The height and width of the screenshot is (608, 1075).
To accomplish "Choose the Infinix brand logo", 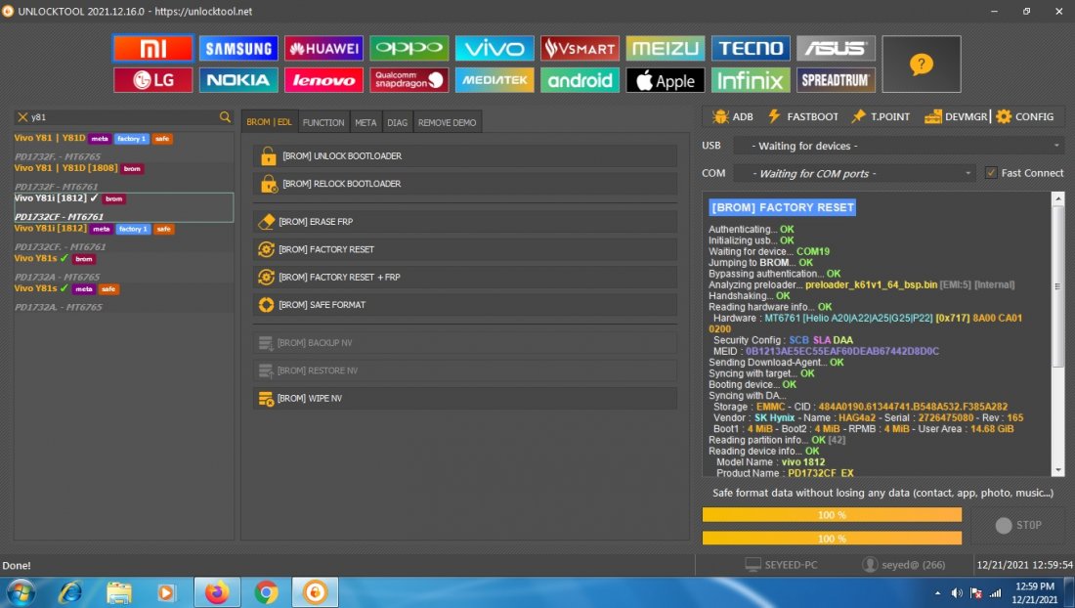I will pos(751,80).
